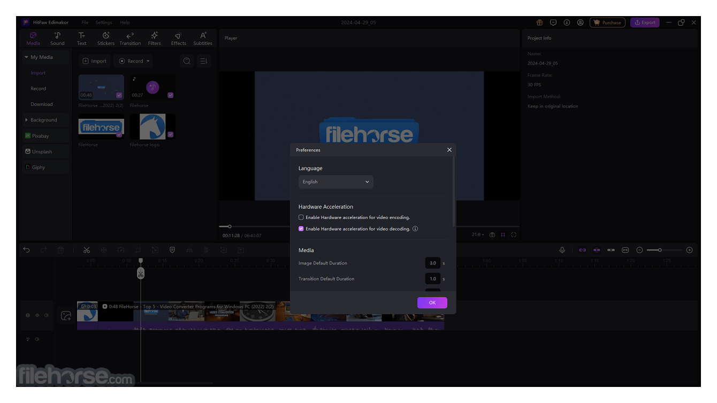Click the Preferences dialog scrollbar

454,191
